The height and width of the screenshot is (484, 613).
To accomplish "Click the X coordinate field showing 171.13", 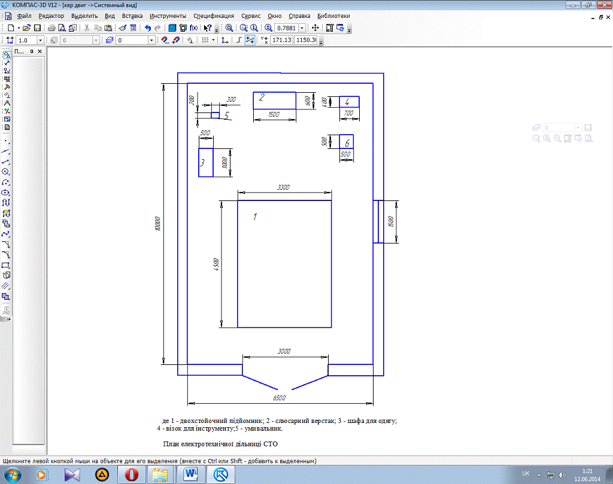I will [x=281, y=40].
